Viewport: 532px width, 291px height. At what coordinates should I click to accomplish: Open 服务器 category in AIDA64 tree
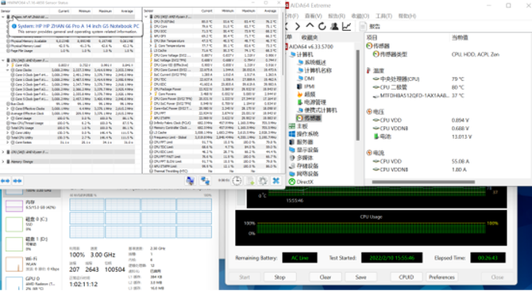[x=301, y=142]
